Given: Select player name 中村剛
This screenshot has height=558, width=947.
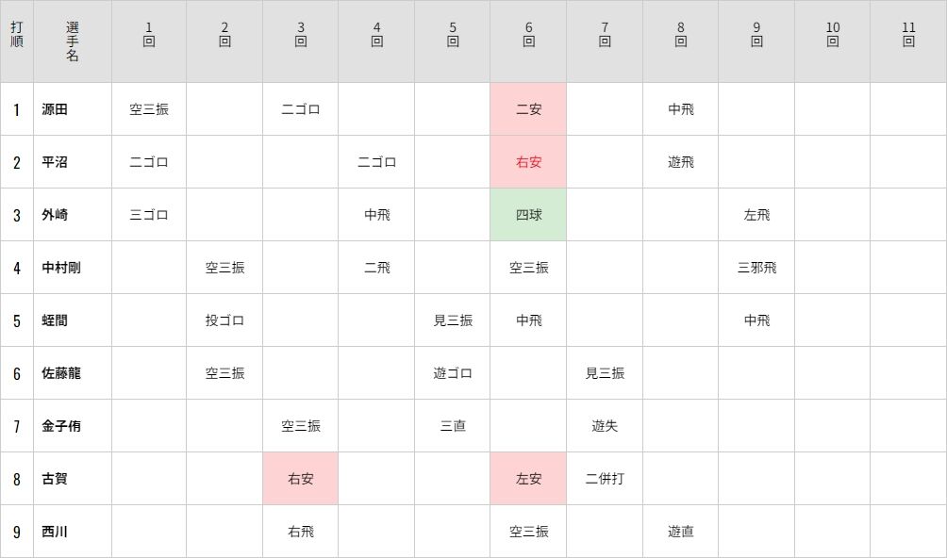Looking at the screenshot, I should [x=61, y=268].
